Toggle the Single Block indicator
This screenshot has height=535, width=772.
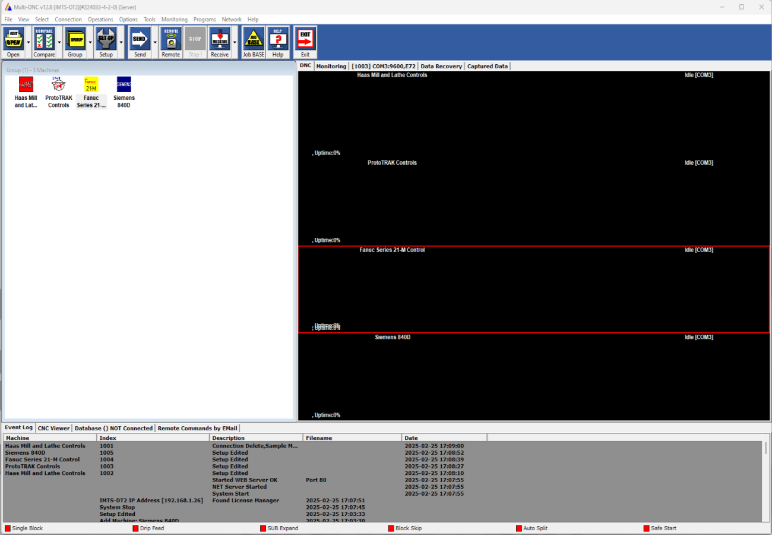[8, 528]
